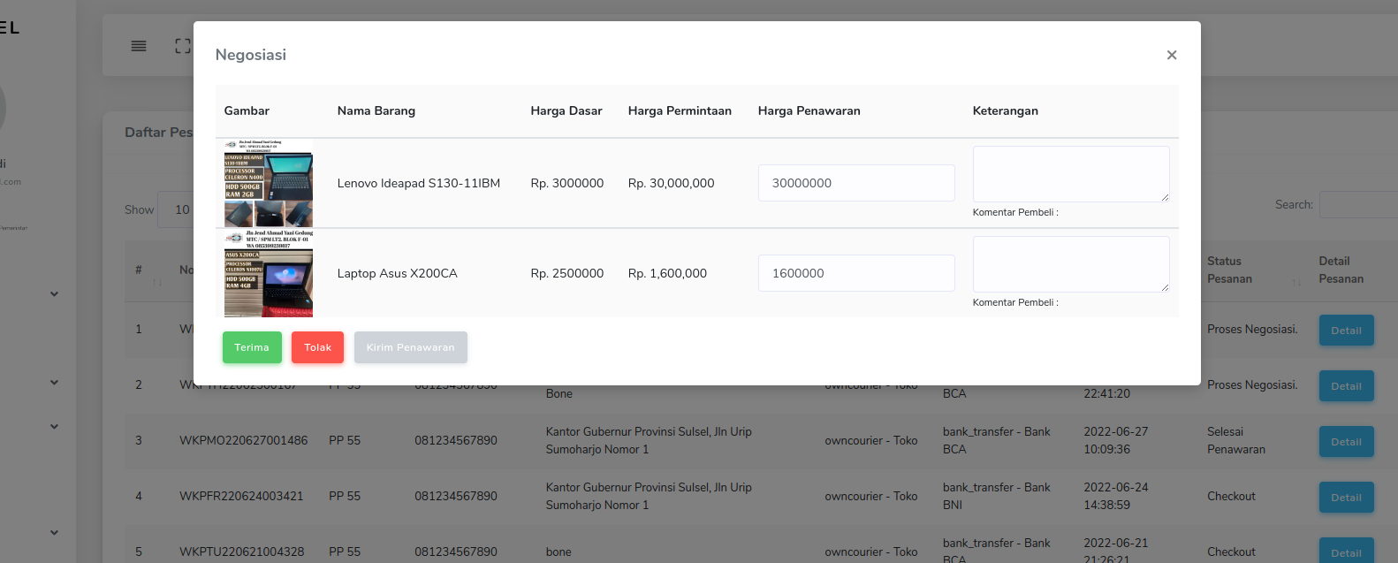This screenshot has height=563, width=1398.
Task: Open Lenovo Ideapad S130 product image
Action: 269,183
